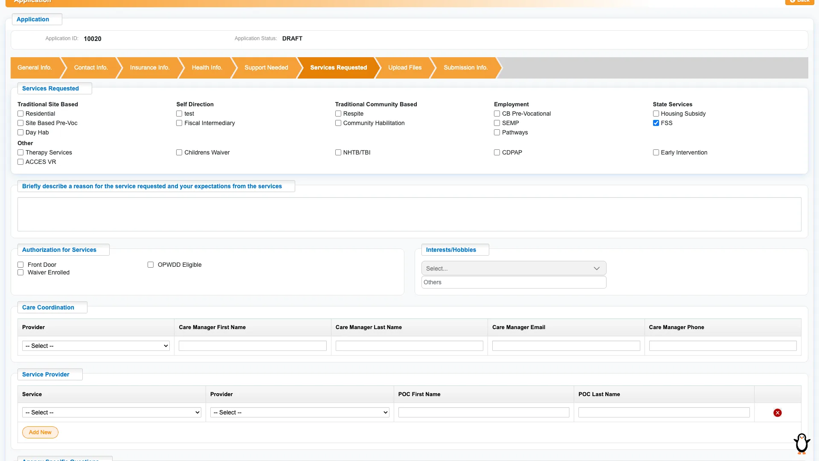Viewport: 819px width, 461px height.
Task: Tick Waiver Enrolled checkbox
Action: 20,272
